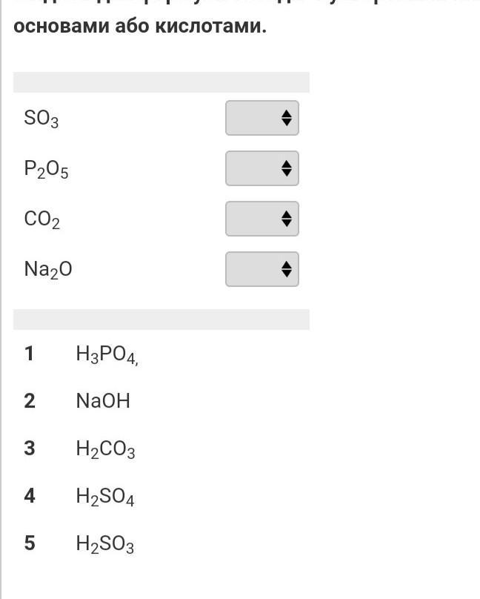Click the H3PO4 answer formula
The image size is (480, 599).
click(x=107, y=355)
